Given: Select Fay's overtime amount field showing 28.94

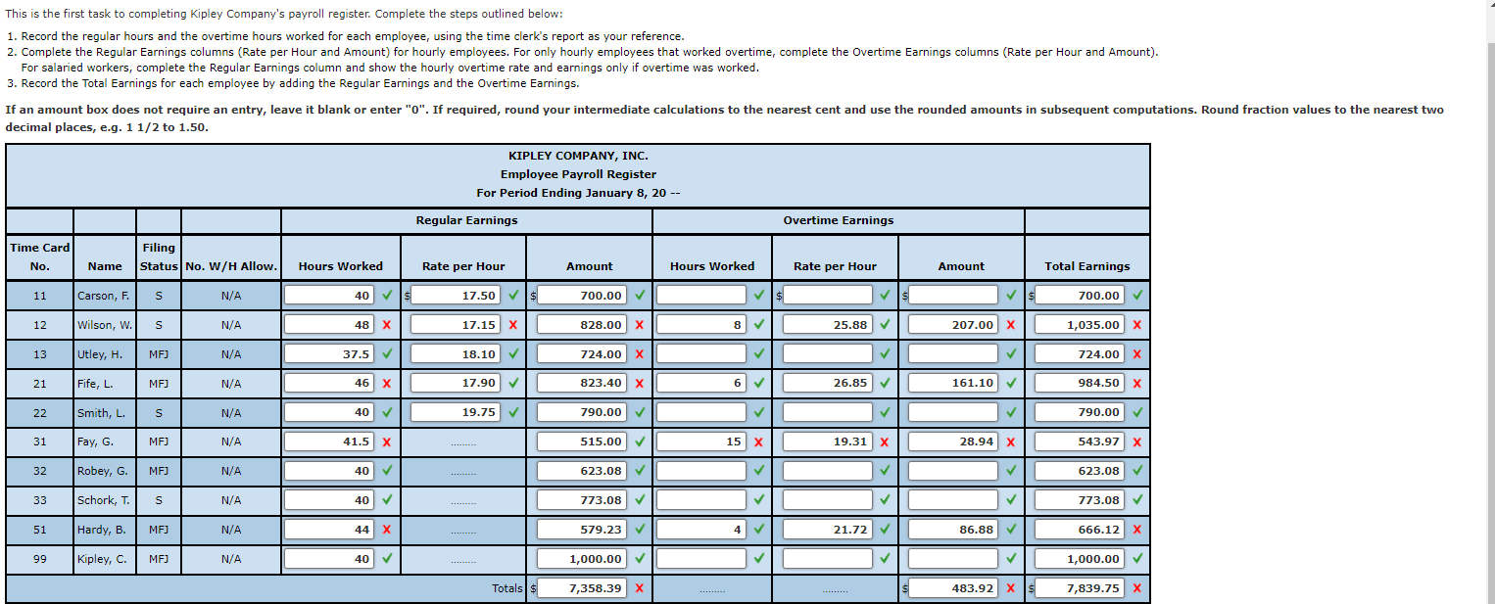Looking at the screenshot, I should 951,441.
